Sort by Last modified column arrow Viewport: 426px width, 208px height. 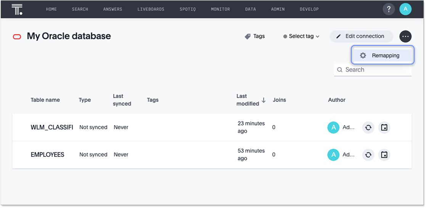click(264, 100)
